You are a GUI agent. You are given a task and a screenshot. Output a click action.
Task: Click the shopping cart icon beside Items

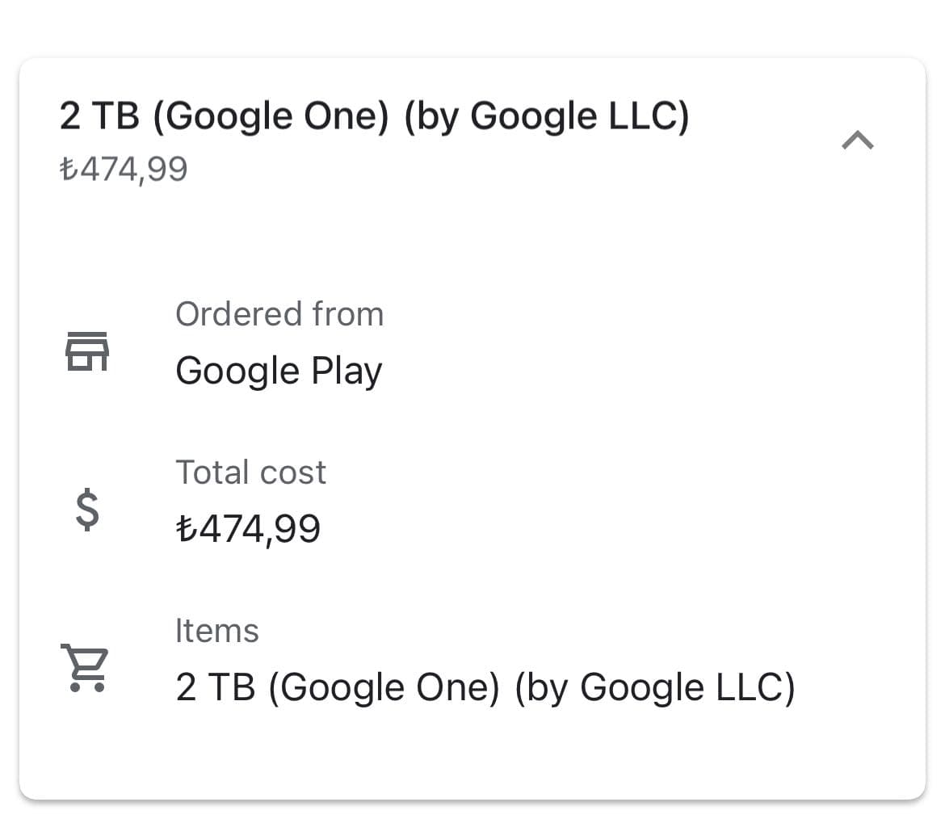[83, 666]
